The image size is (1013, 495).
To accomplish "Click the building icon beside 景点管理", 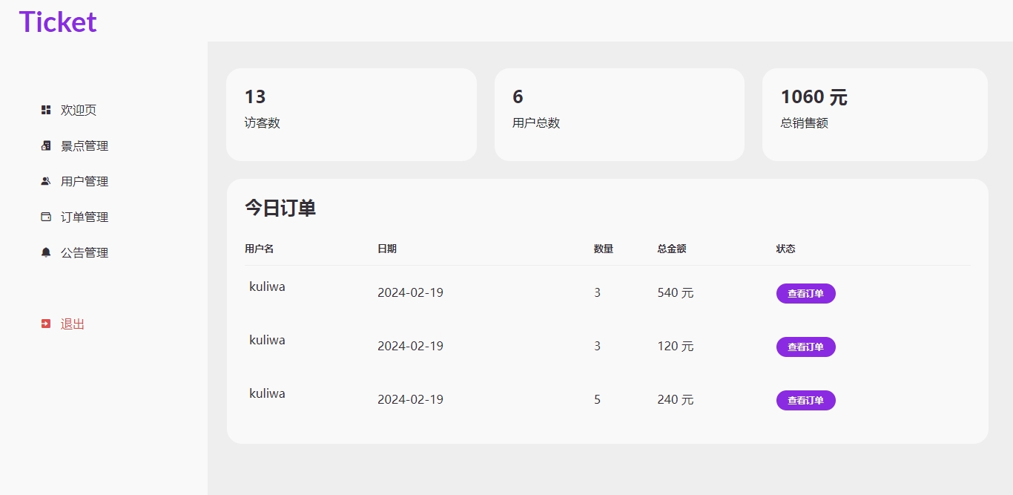I will pos(46,145).
